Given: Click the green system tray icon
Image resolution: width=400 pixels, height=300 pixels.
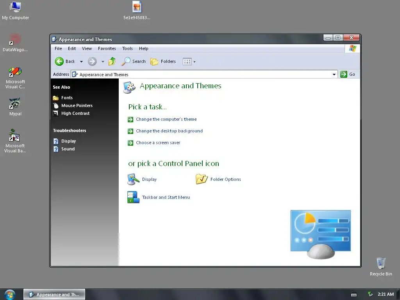Looking at the screenshot, I should coord(370,295).
